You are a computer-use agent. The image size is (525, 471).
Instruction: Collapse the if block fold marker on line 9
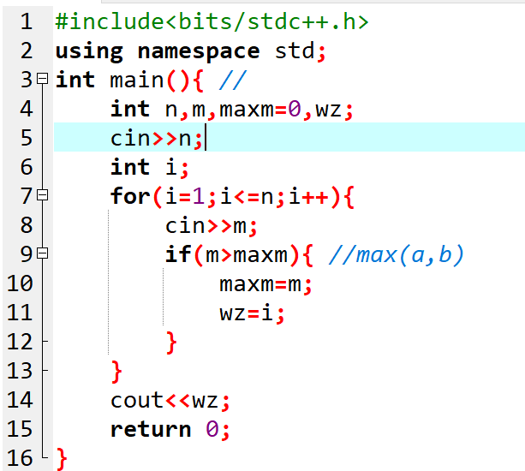coord(42,253)
